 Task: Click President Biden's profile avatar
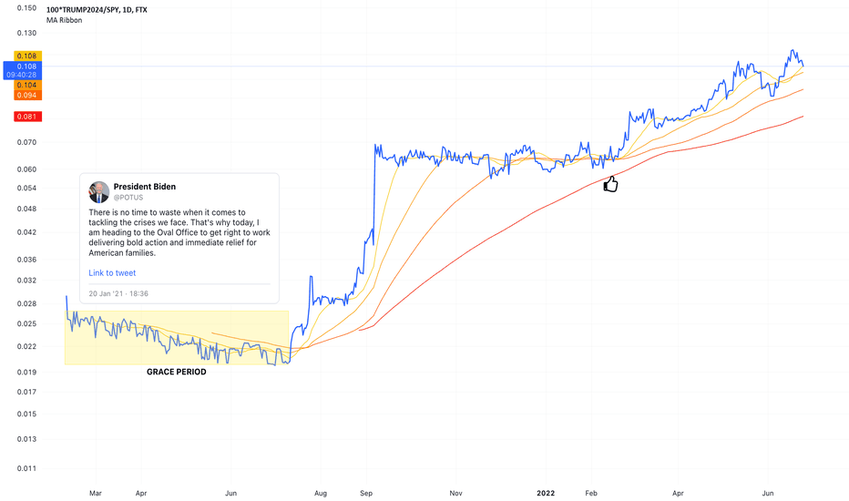click(x=98, y=192)
